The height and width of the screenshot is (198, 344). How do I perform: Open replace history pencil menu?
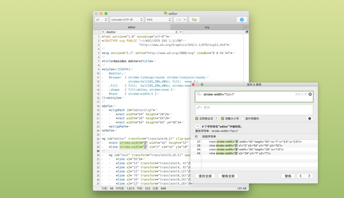click(199, 107)
